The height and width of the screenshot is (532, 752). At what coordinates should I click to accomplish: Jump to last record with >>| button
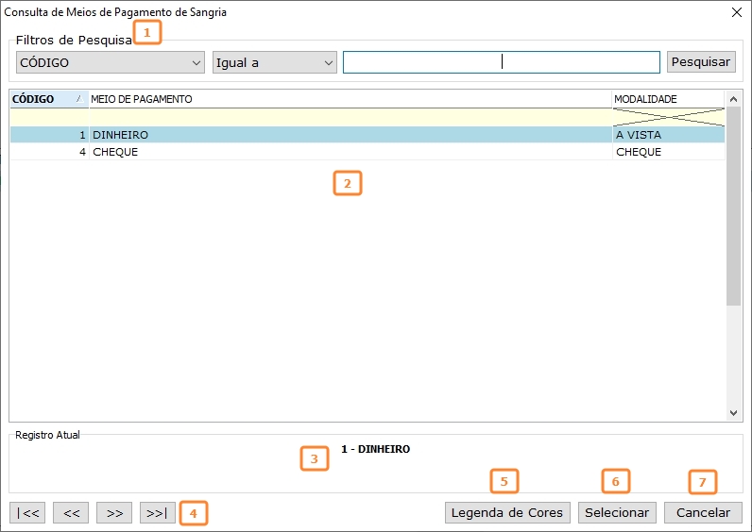click(x=157, y=513)
